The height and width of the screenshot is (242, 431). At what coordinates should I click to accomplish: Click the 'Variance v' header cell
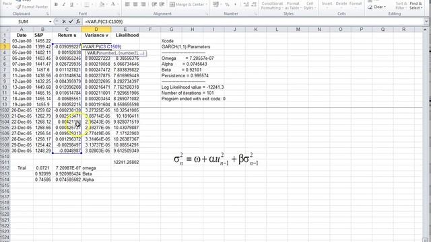click(96, 35)
